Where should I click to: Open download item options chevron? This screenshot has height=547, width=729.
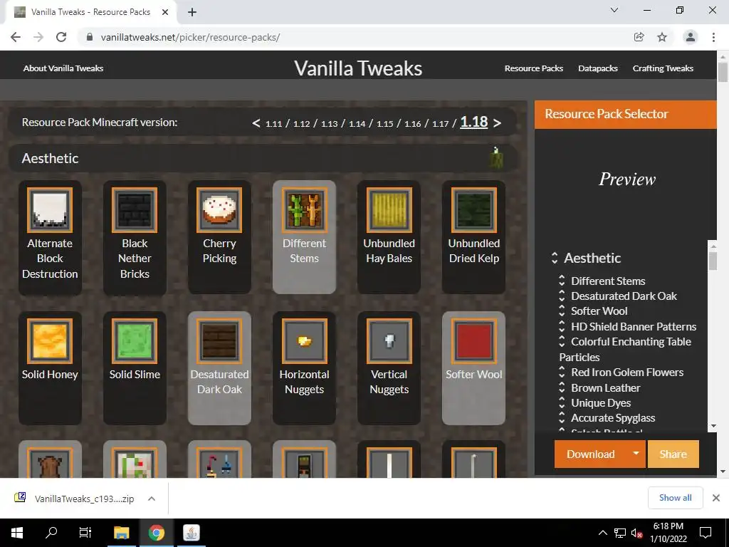coord(152,499)
